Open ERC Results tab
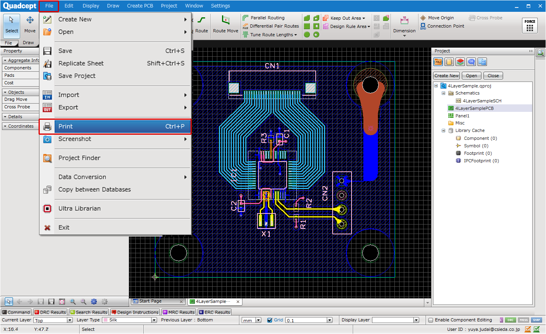This screenshot has height=334, width=546. coord(214,312)
